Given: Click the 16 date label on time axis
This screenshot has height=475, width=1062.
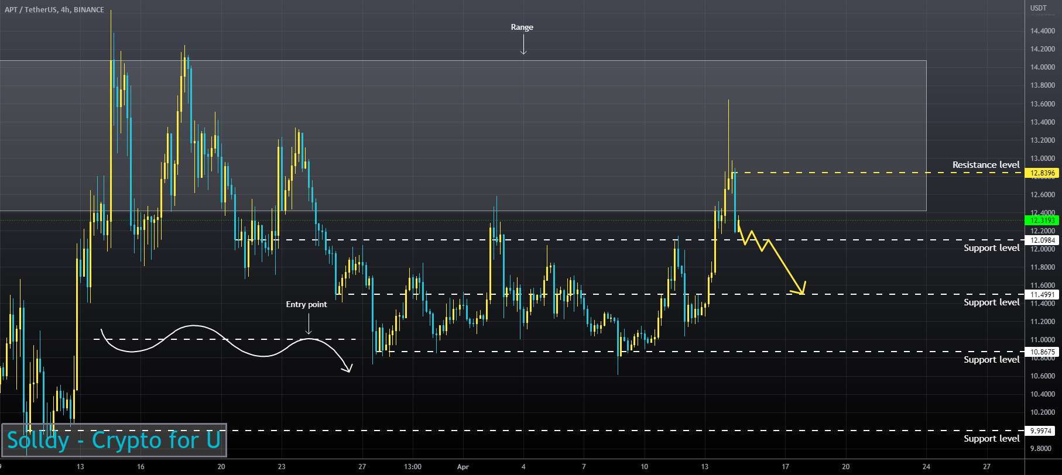Looking at the screenshot, I should click(x=141, y=467).
